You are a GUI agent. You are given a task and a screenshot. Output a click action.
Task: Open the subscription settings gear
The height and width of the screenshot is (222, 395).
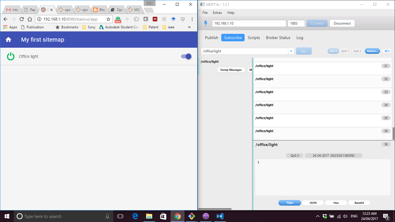387,51
